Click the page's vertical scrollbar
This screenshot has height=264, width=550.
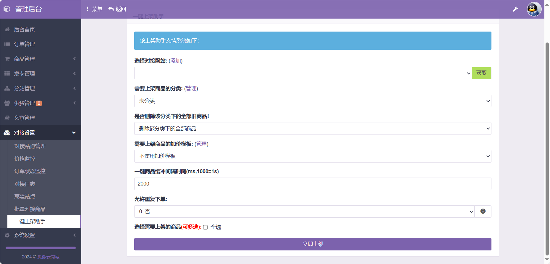[547, 147]
